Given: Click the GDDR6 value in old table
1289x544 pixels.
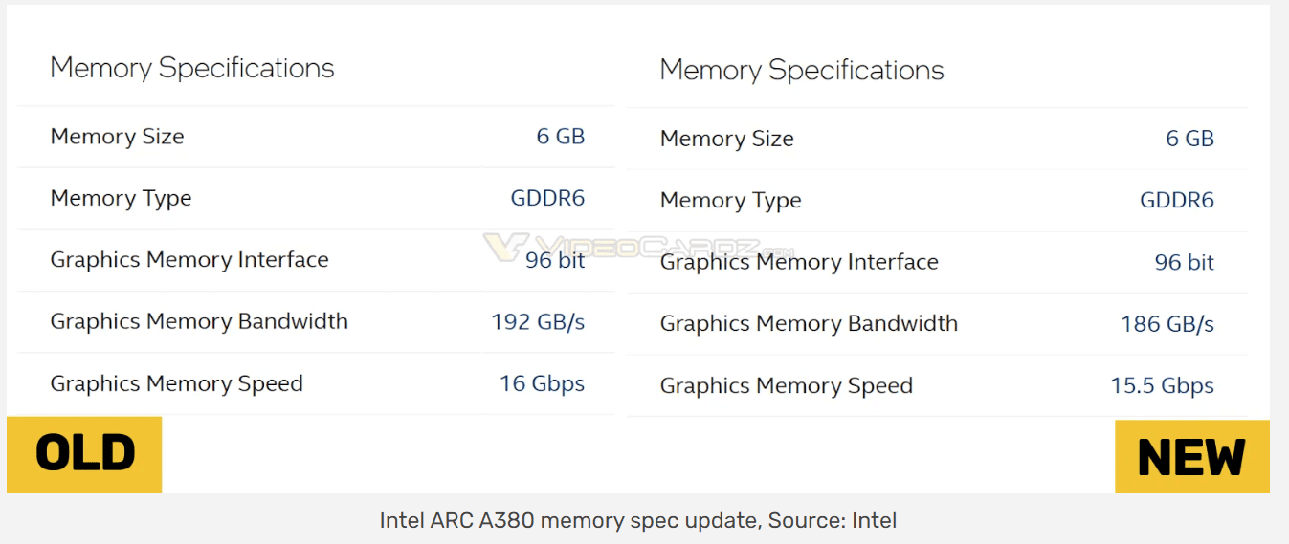Looking at the screenshot, I should 547,198.
